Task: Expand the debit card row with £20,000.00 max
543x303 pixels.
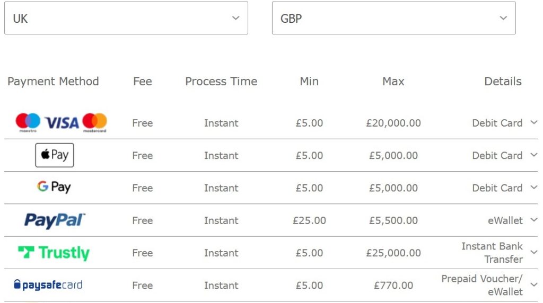Action: [533, 122]
